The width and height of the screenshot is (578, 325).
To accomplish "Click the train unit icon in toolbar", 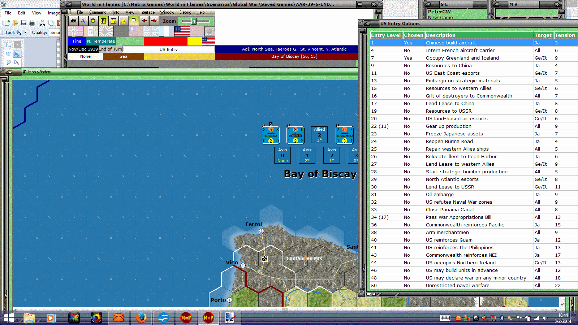I will [73, 21].
